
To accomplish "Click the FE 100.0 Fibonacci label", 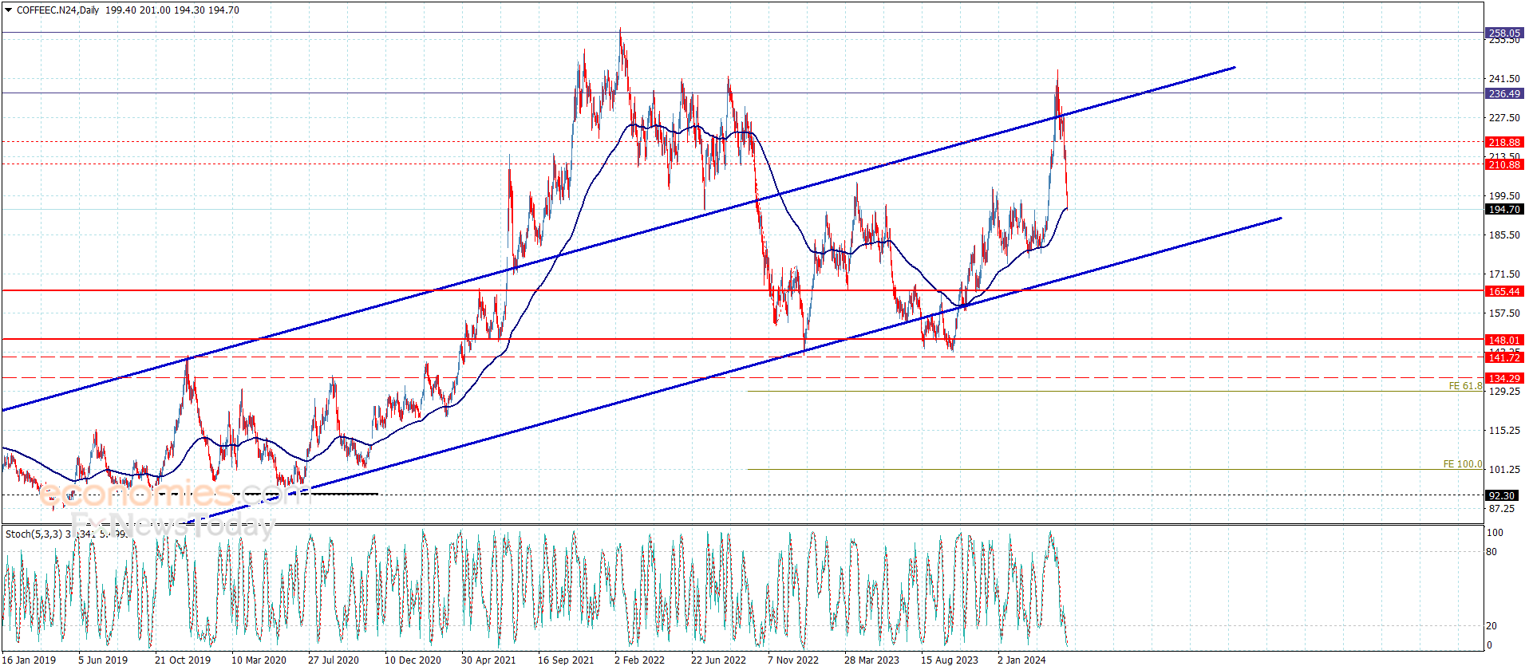I will pos(1462,464).
